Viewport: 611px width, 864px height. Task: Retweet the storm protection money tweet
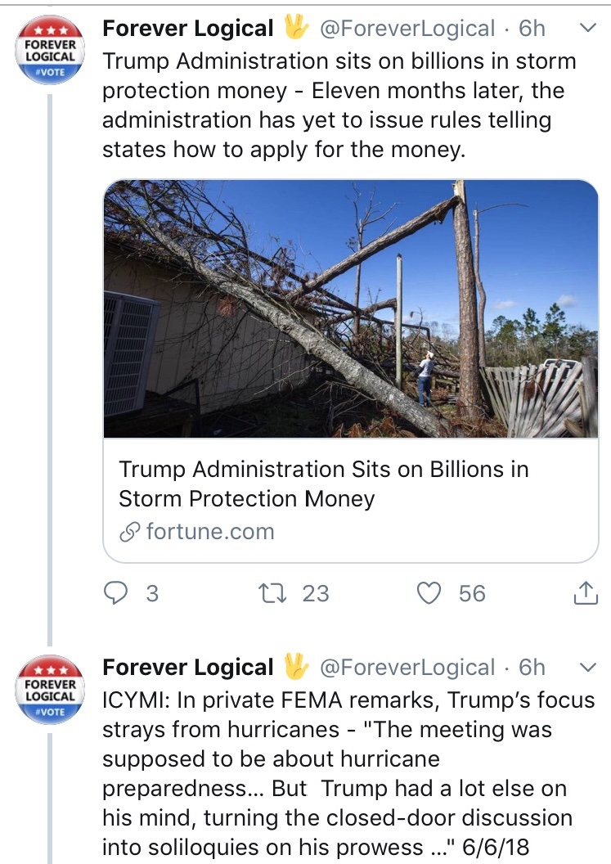(271, 593)
